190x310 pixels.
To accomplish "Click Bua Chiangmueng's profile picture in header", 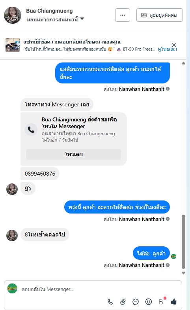I will 13,15.
